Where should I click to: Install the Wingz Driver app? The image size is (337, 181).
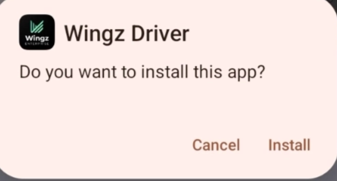pos(289,145)
